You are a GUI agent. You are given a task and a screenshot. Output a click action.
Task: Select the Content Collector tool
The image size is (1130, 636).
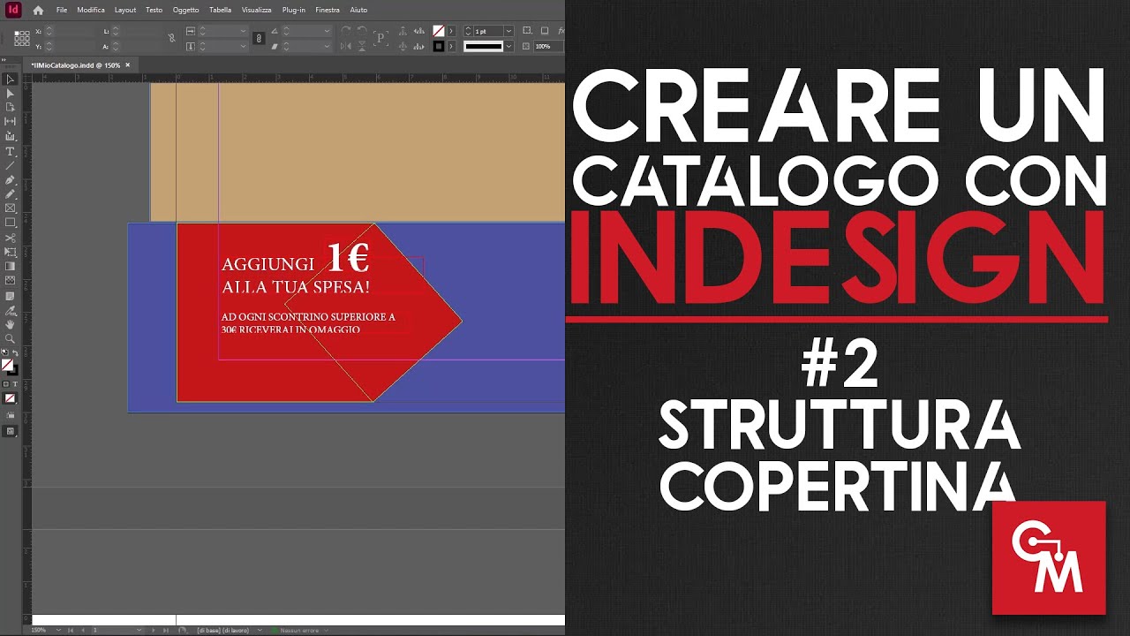click(x=11, y=136)
